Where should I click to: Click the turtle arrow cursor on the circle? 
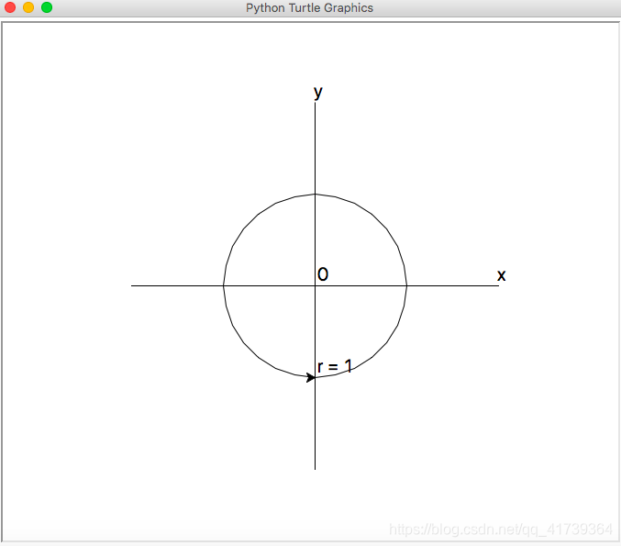[311, 377]
